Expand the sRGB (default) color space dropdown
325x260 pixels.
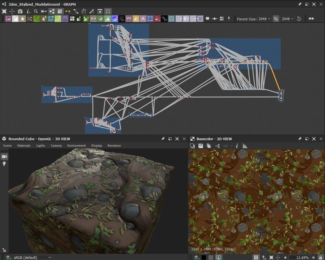(32, 257)
